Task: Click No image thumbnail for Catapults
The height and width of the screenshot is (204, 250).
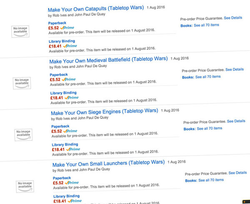Action: tap(20, 31)
